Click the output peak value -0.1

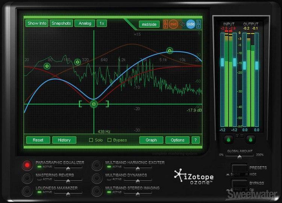tap(255, 28)
